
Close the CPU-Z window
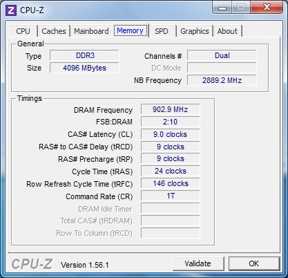267,8
